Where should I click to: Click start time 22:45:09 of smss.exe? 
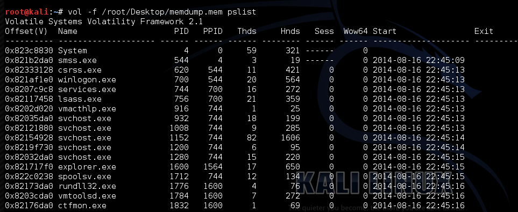445,60
